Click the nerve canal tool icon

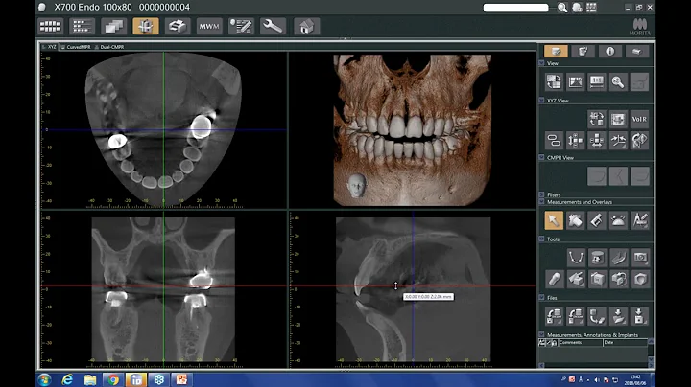point(618,258)
